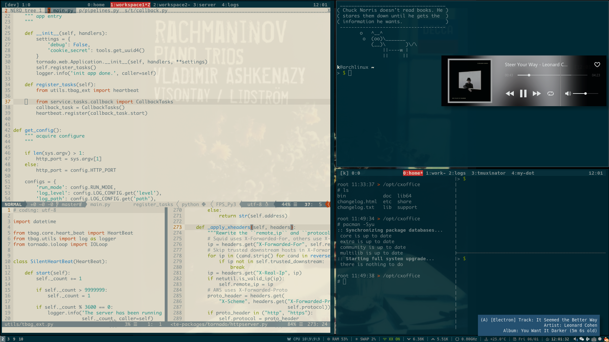Click 12:01:32 clock in status bar
The image size is (609, 342).
pos(557,339)
